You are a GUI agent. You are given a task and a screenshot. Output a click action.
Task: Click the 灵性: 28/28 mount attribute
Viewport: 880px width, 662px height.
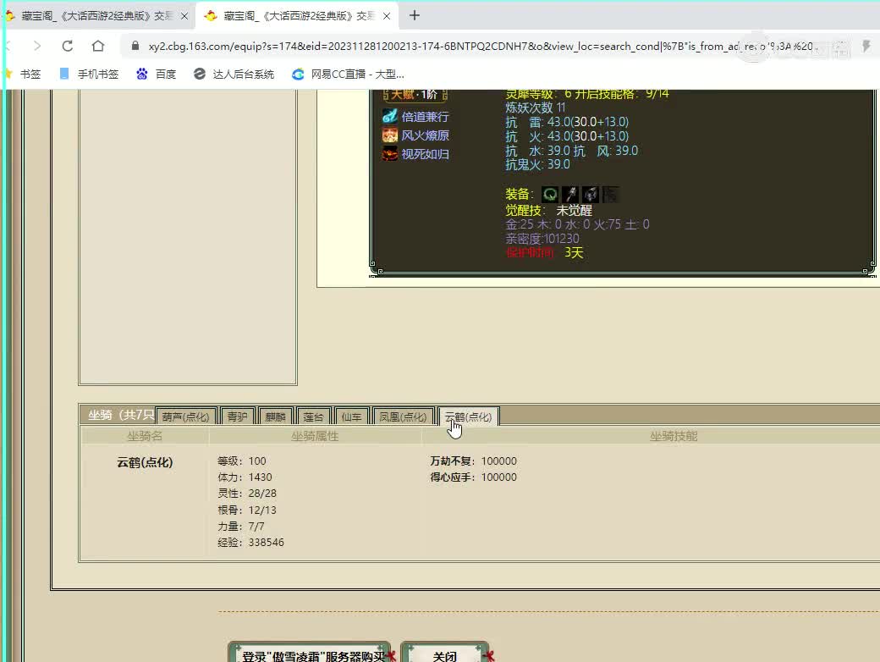tap(246, 493)
